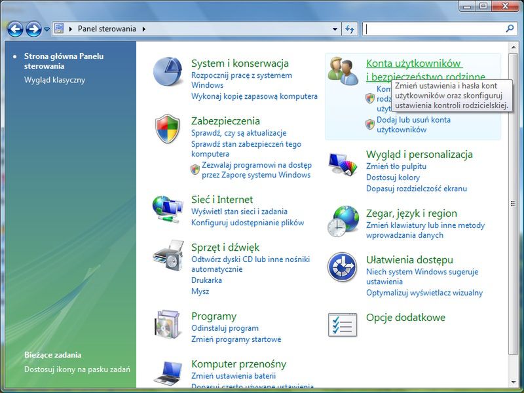The image size is (524, 393).
Task: Click Zmień programy startowe
Action: [236, 339]
